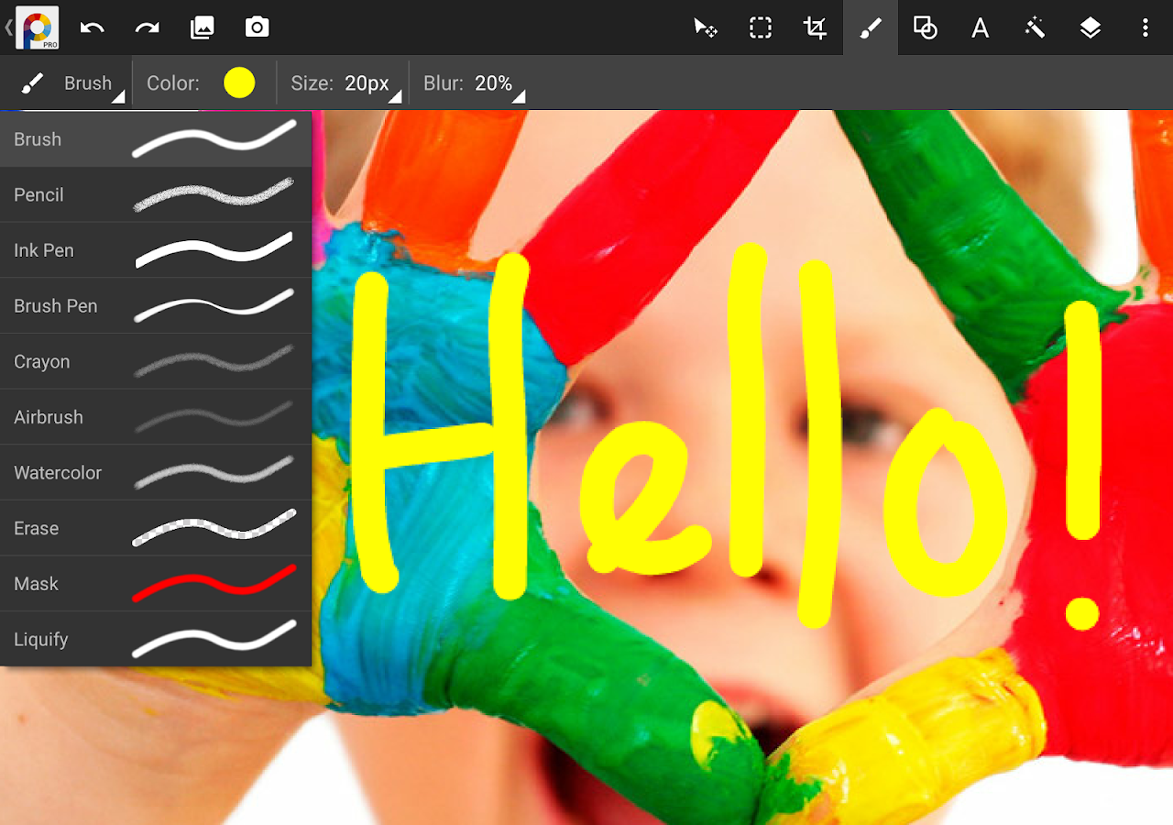Activate the crop tool icon
This screenshot has width=1173, height=825.
(x=815, y=27)
